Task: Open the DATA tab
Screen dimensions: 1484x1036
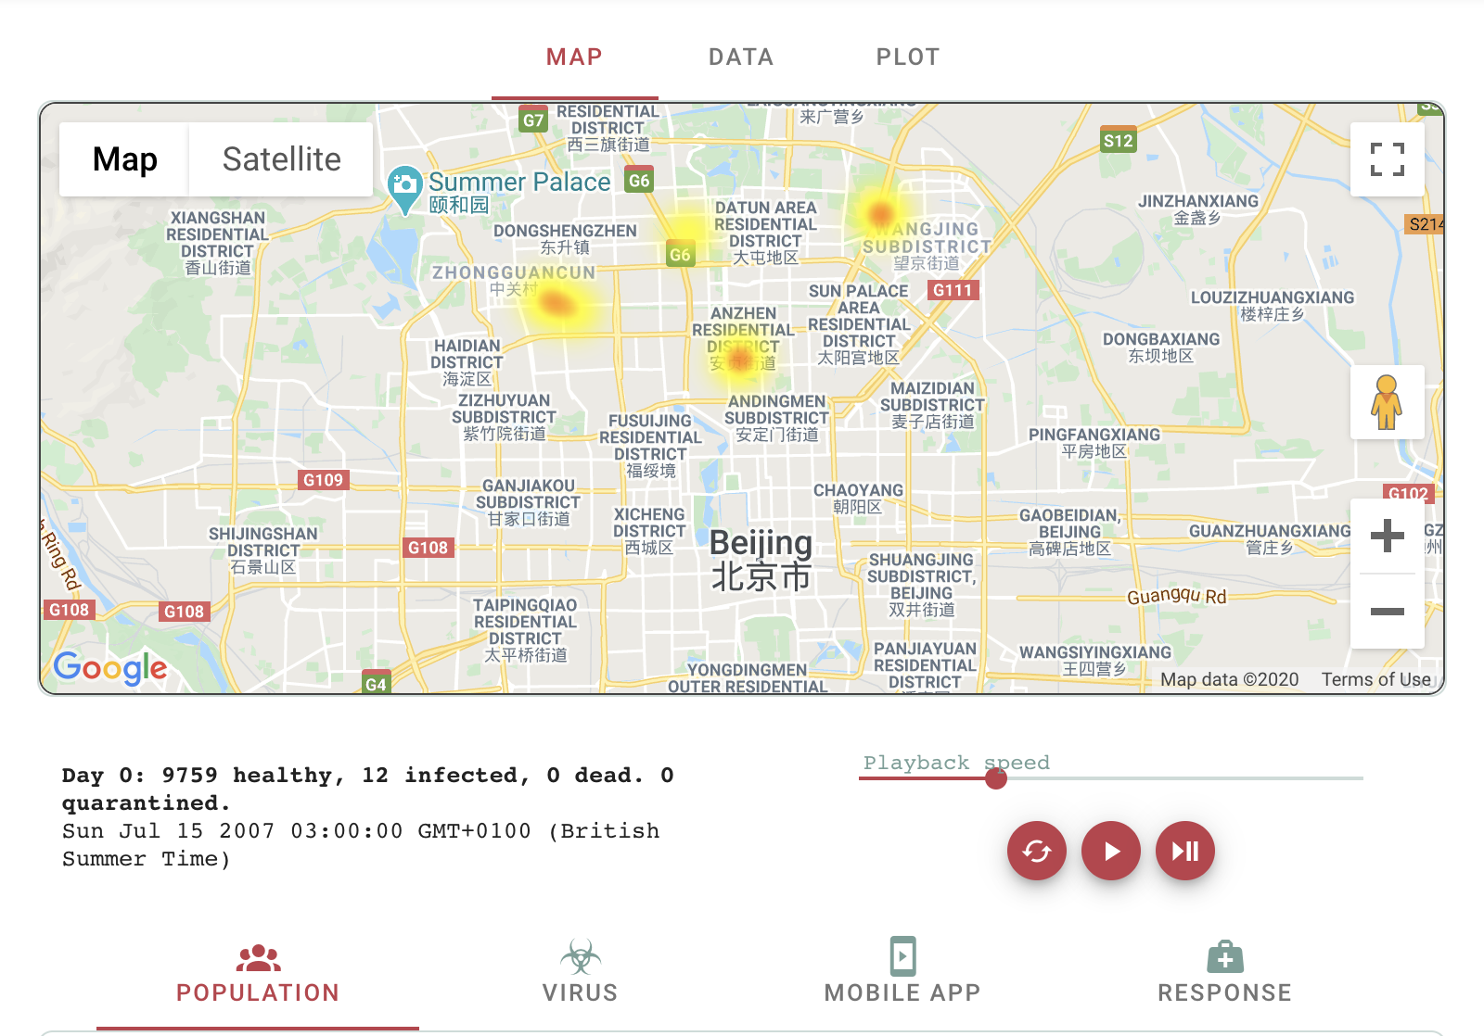Action: click(741, 57)
